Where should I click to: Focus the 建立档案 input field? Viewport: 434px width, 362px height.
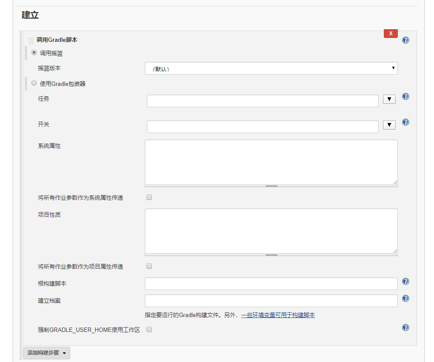tap(271, 301)
